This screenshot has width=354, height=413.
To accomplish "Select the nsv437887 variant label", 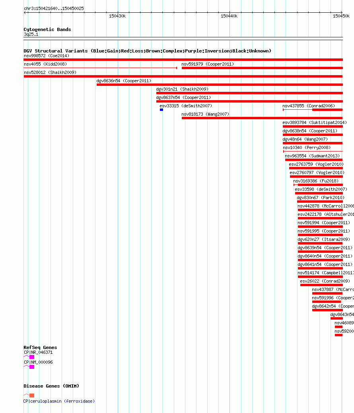I will point(333,289).
